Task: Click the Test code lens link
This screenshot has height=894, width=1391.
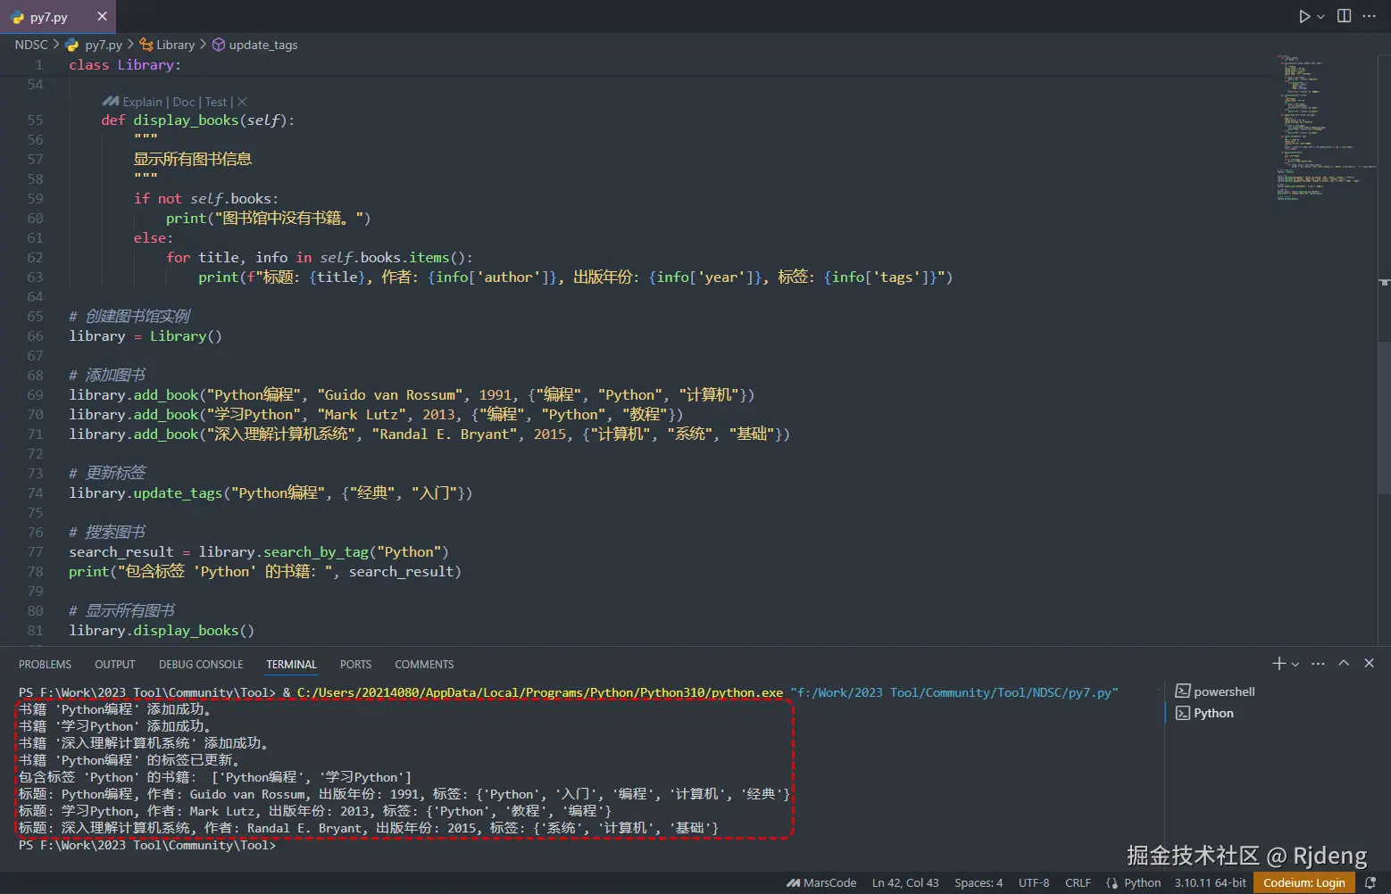Action: pos(216,102)
